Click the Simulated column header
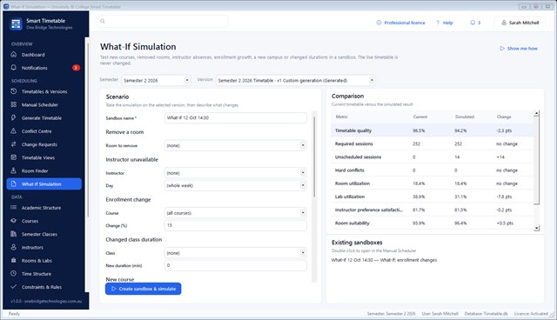The height and width of the screenshot is (320, 557). [x=465, y=117]
